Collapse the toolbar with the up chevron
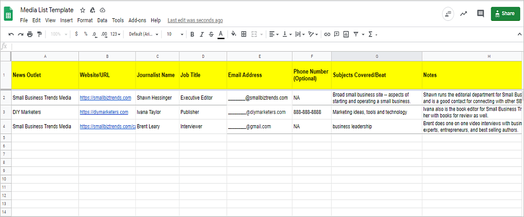 pyautogui.click(x=519, y=34)
